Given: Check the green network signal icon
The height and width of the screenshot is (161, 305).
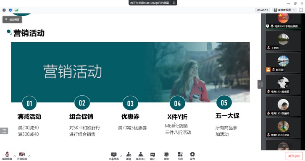Looking at the screenshot, I should [16, 10].
